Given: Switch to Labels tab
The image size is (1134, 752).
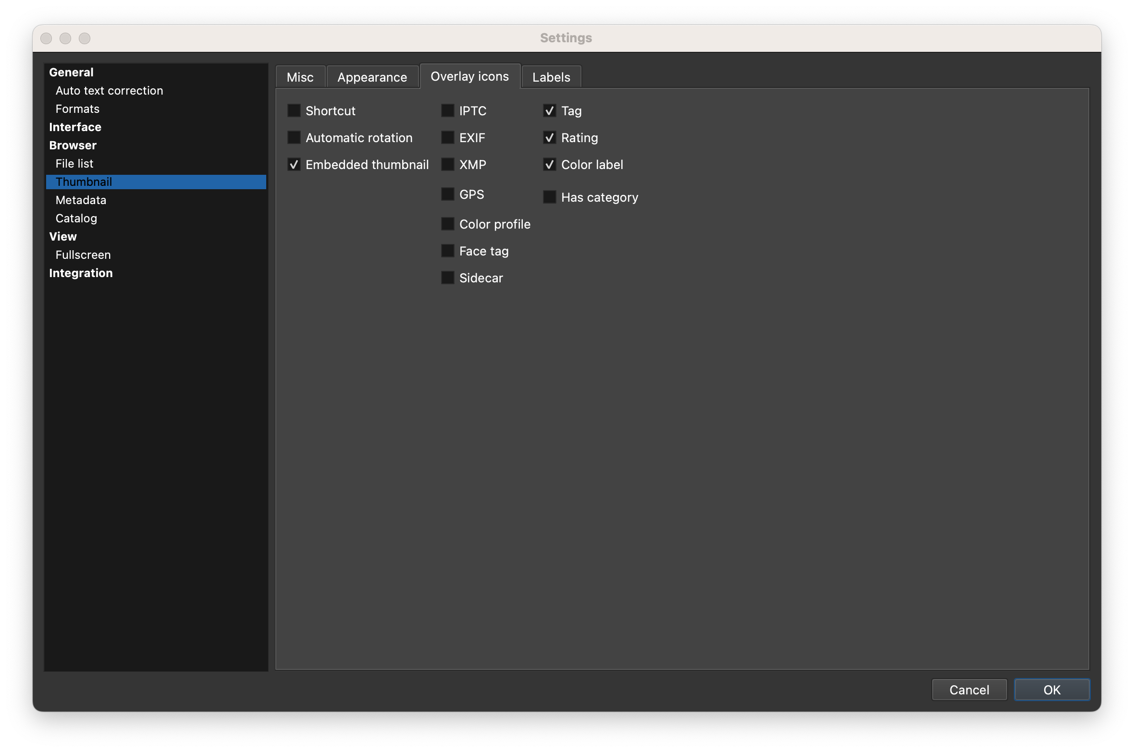Looking at the screenshot, I should point(551,77).
